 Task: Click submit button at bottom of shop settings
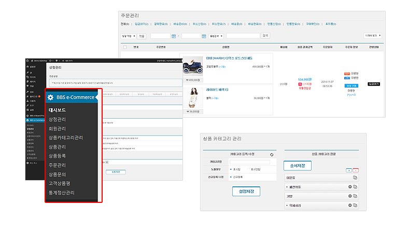click(116, 172)
